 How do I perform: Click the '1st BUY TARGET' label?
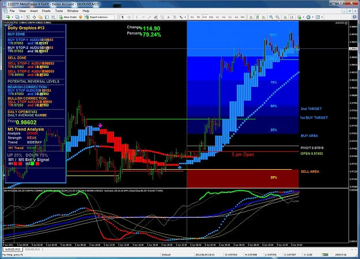[314, 117]
